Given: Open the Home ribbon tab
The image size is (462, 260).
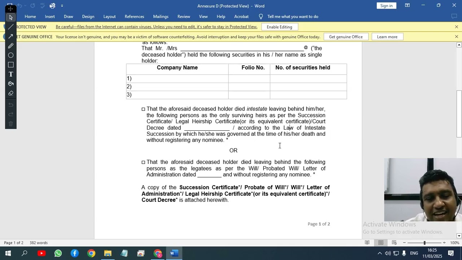Looking at the screenshot, I should click(30, 17).
